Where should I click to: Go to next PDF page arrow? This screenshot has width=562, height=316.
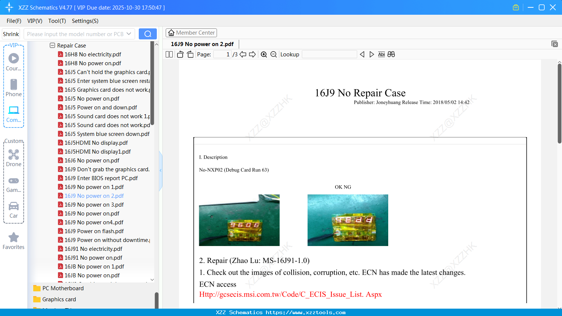click(252, 55)
